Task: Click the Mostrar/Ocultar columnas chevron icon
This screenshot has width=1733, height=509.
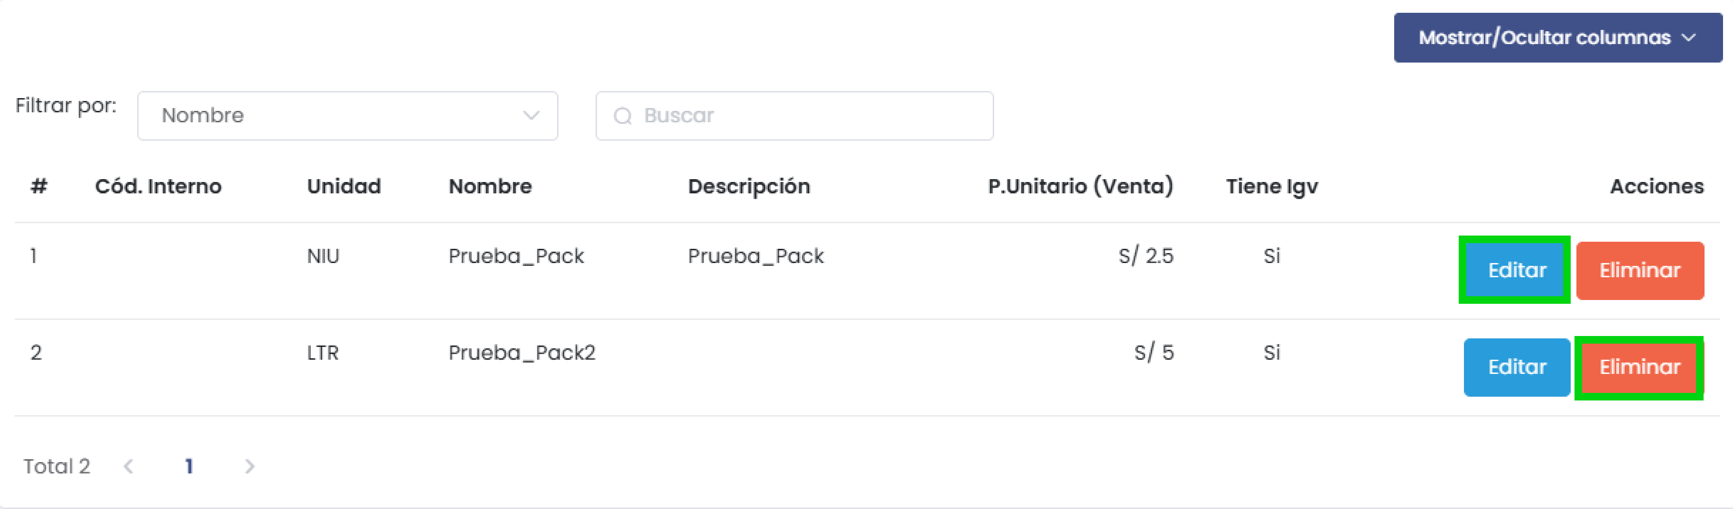Action: coord(1688,37)
